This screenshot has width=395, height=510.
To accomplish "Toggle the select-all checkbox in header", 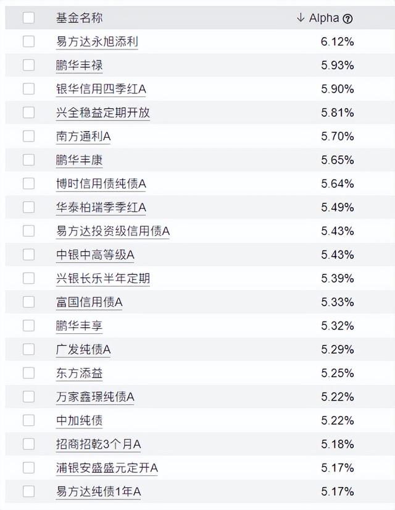I will [x=29, y=18].
